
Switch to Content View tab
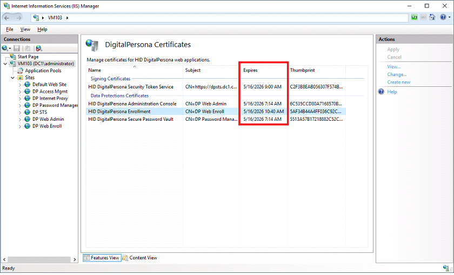point(140,258)
